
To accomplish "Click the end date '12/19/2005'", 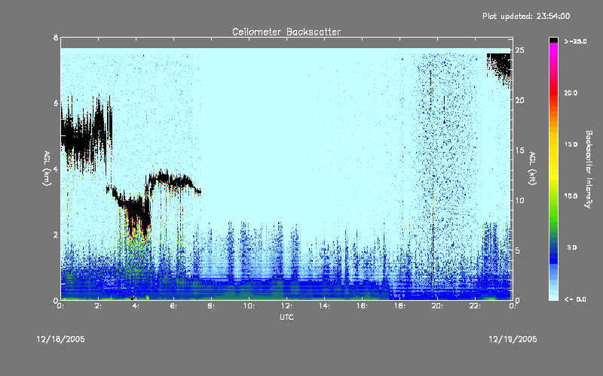I will [513, 339].
